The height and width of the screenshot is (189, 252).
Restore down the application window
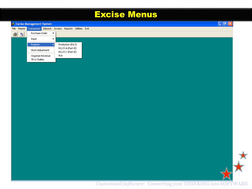tap(225, 24)
